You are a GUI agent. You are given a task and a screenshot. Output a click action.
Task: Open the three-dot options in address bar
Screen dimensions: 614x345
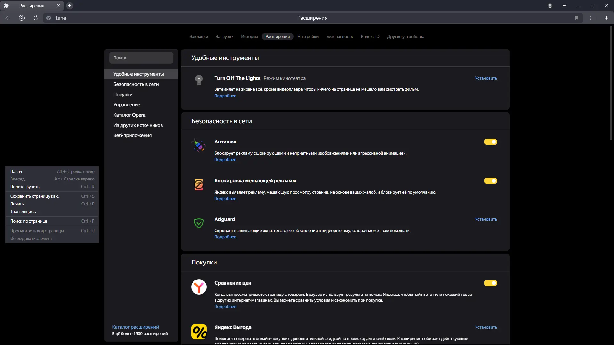591,18
